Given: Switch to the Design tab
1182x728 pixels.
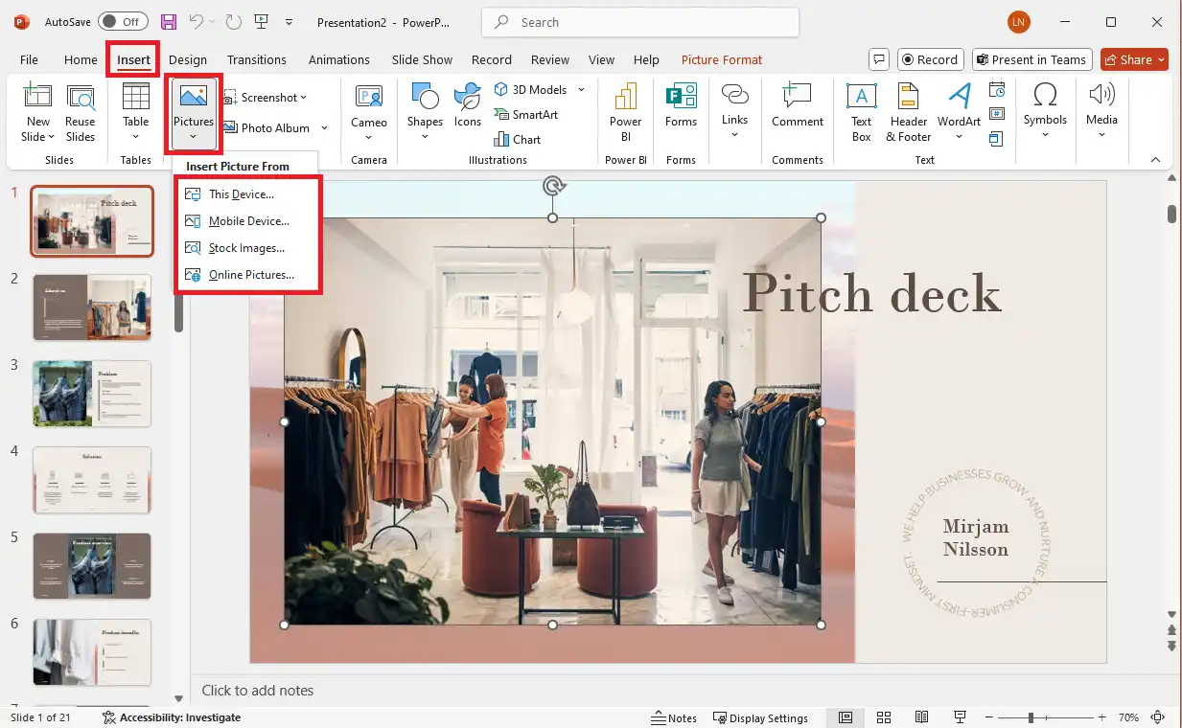Looking at the screenshot, I should click(188, 59).
